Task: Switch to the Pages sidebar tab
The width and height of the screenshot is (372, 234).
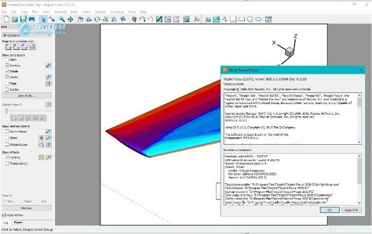Action: tap(18, 222)
